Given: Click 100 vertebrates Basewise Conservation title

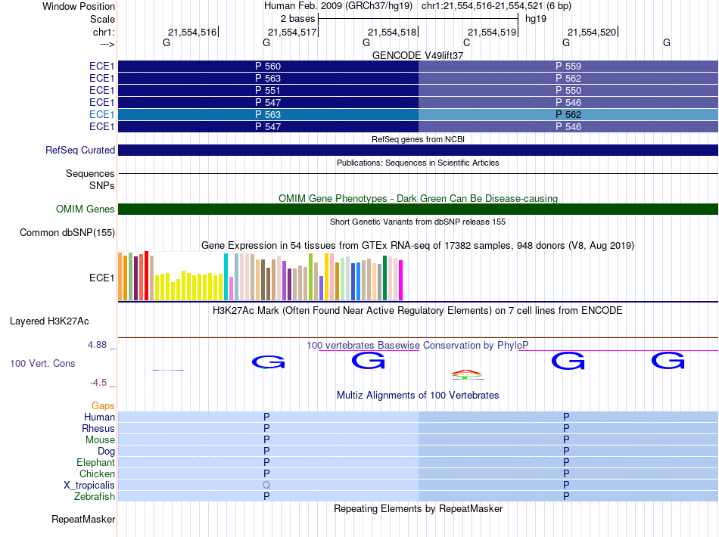Looking at the screenshot, I should 418,345.
